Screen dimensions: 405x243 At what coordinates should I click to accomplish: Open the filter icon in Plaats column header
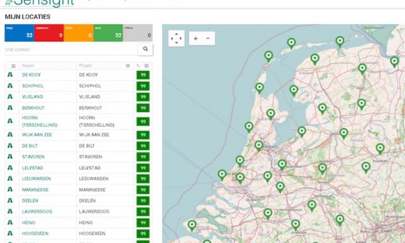coord(128,66)
